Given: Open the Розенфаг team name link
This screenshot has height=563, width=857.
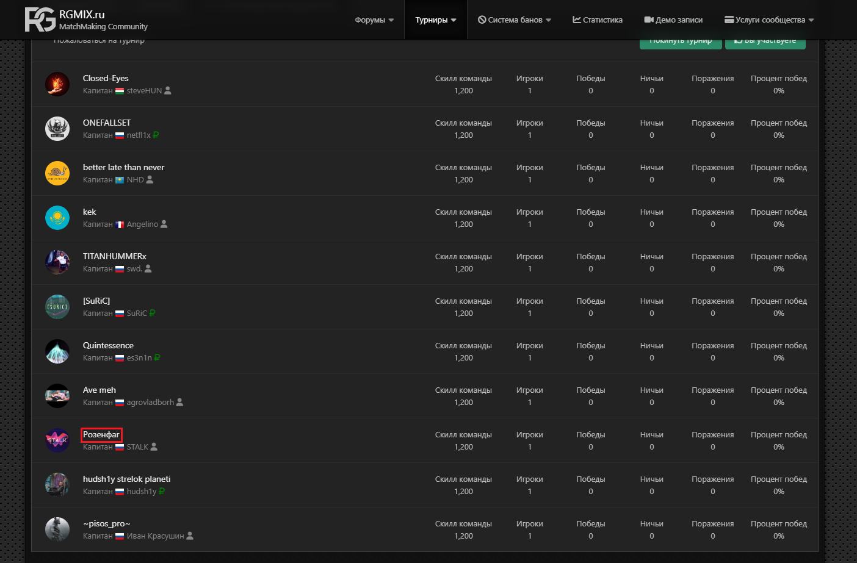Looking at the screenshot, I should pyautogui.click(x=101, y=435).
